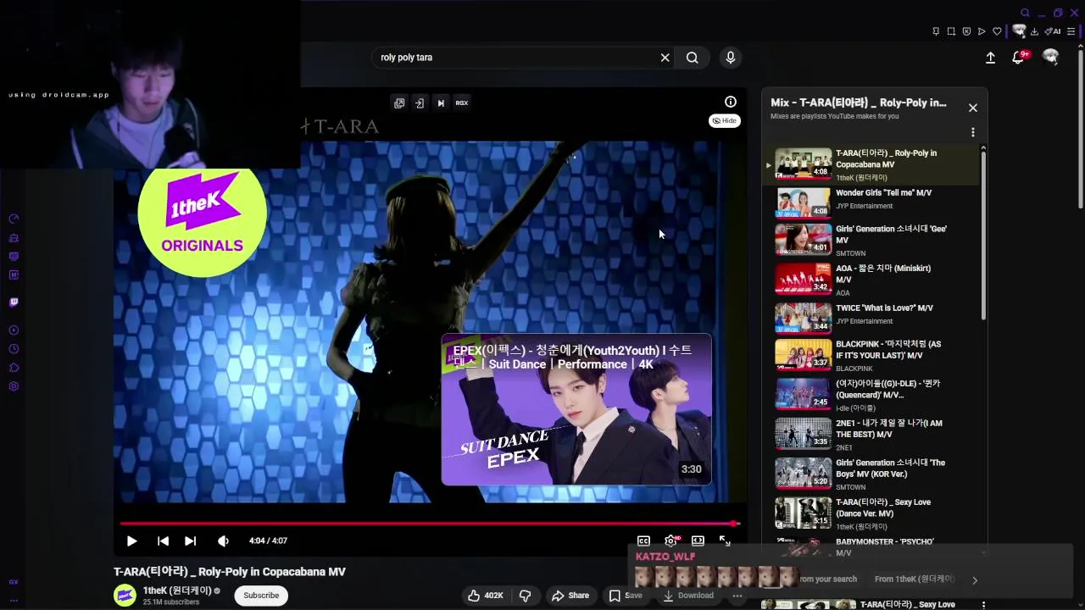Viewport: 1085px width, 610px height.
Task: Open Extensions cube icon in sidebar
Action: (14, 368)
